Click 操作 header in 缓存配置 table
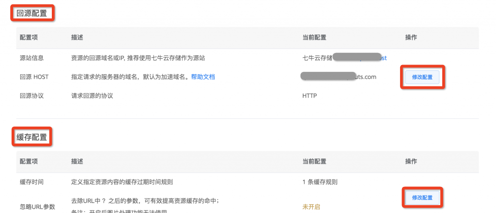 tap(411, 162)
